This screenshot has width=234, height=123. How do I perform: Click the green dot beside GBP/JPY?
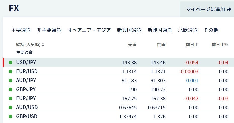coord(10,89)
